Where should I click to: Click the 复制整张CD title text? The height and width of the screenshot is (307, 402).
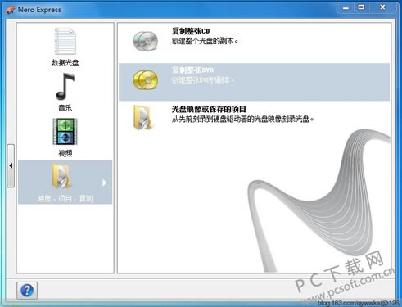pyautogui.click(x=191, y=31)
